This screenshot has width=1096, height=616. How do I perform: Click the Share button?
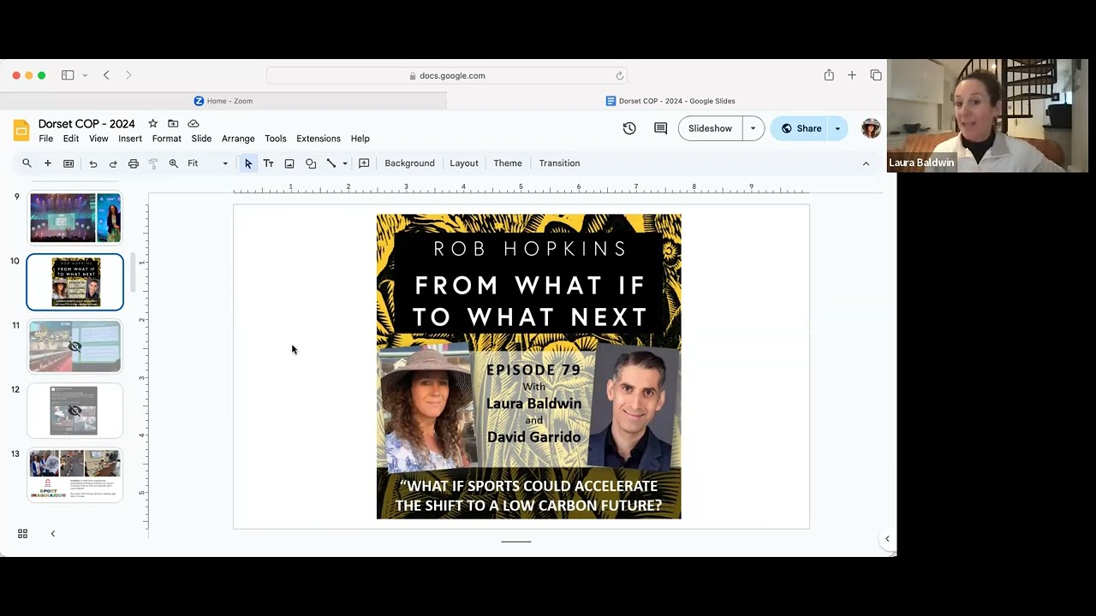pyautogui.click(x=800, y=128)
